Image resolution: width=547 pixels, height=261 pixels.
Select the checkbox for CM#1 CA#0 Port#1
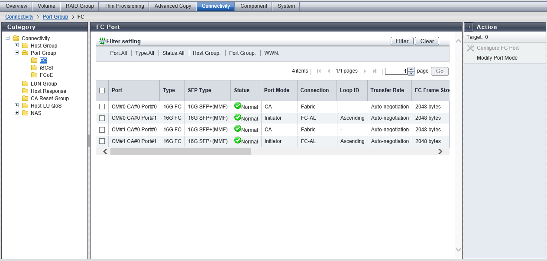[102, 141]
